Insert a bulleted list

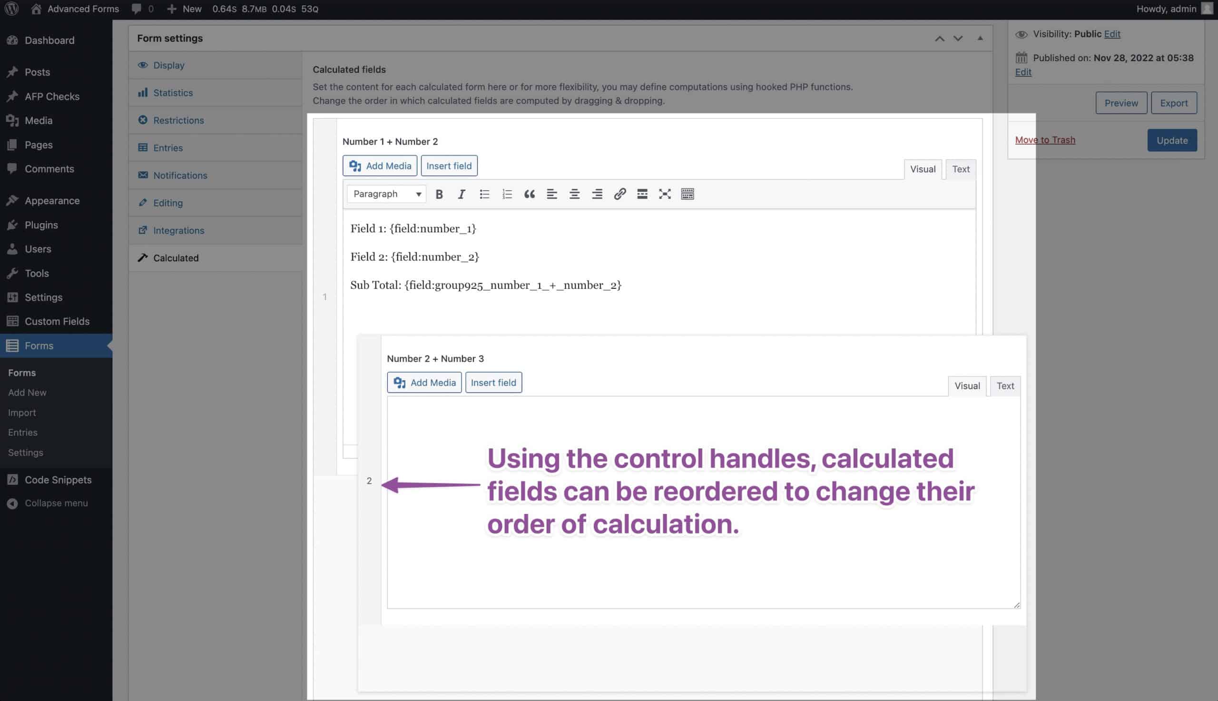(x=484, y=194)
